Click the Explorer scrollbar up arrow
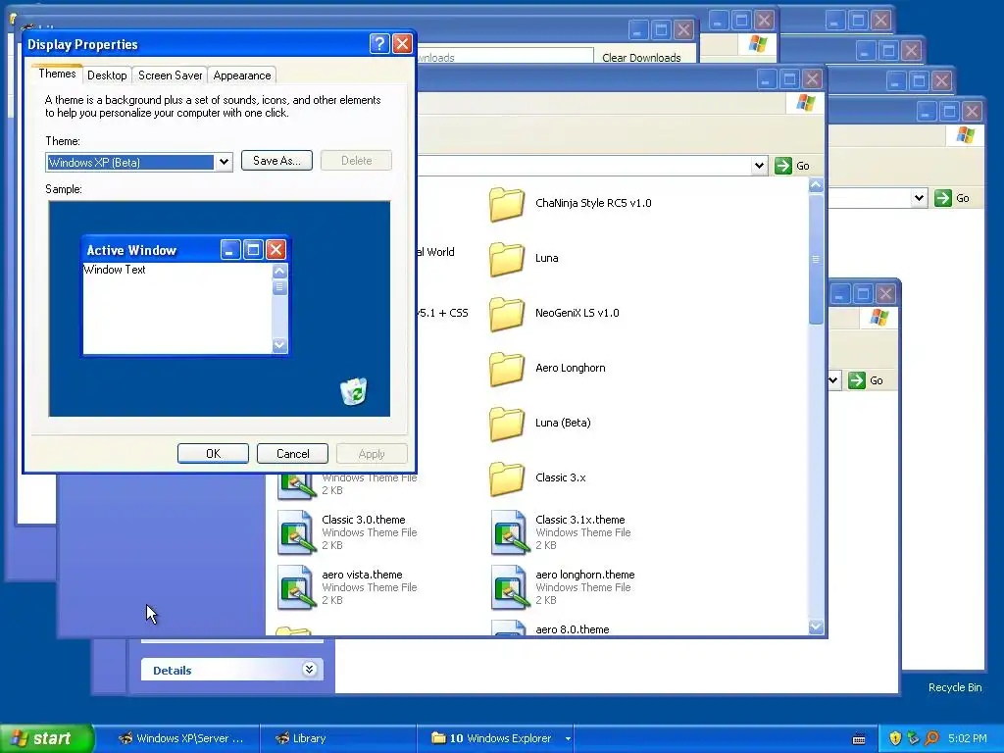 816,185
